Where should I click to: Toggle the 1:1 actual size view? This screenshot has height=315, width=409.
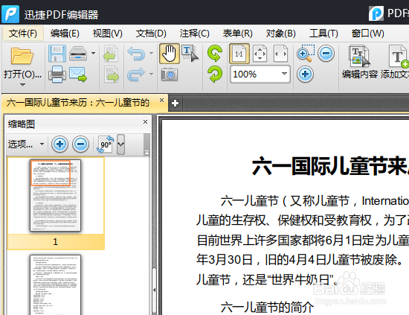[x=239, y=54]
